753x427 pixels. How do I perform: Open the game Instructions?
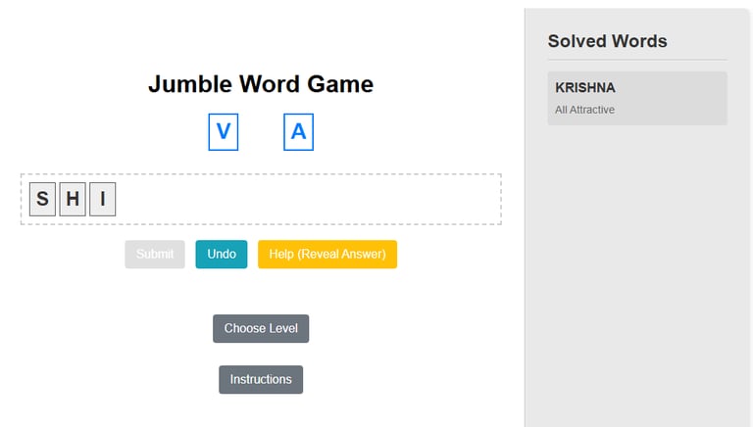[x=261, y=380]
